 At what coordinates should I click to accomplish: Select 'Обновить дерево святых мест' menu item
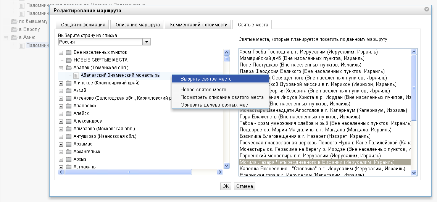click(215, 105)
